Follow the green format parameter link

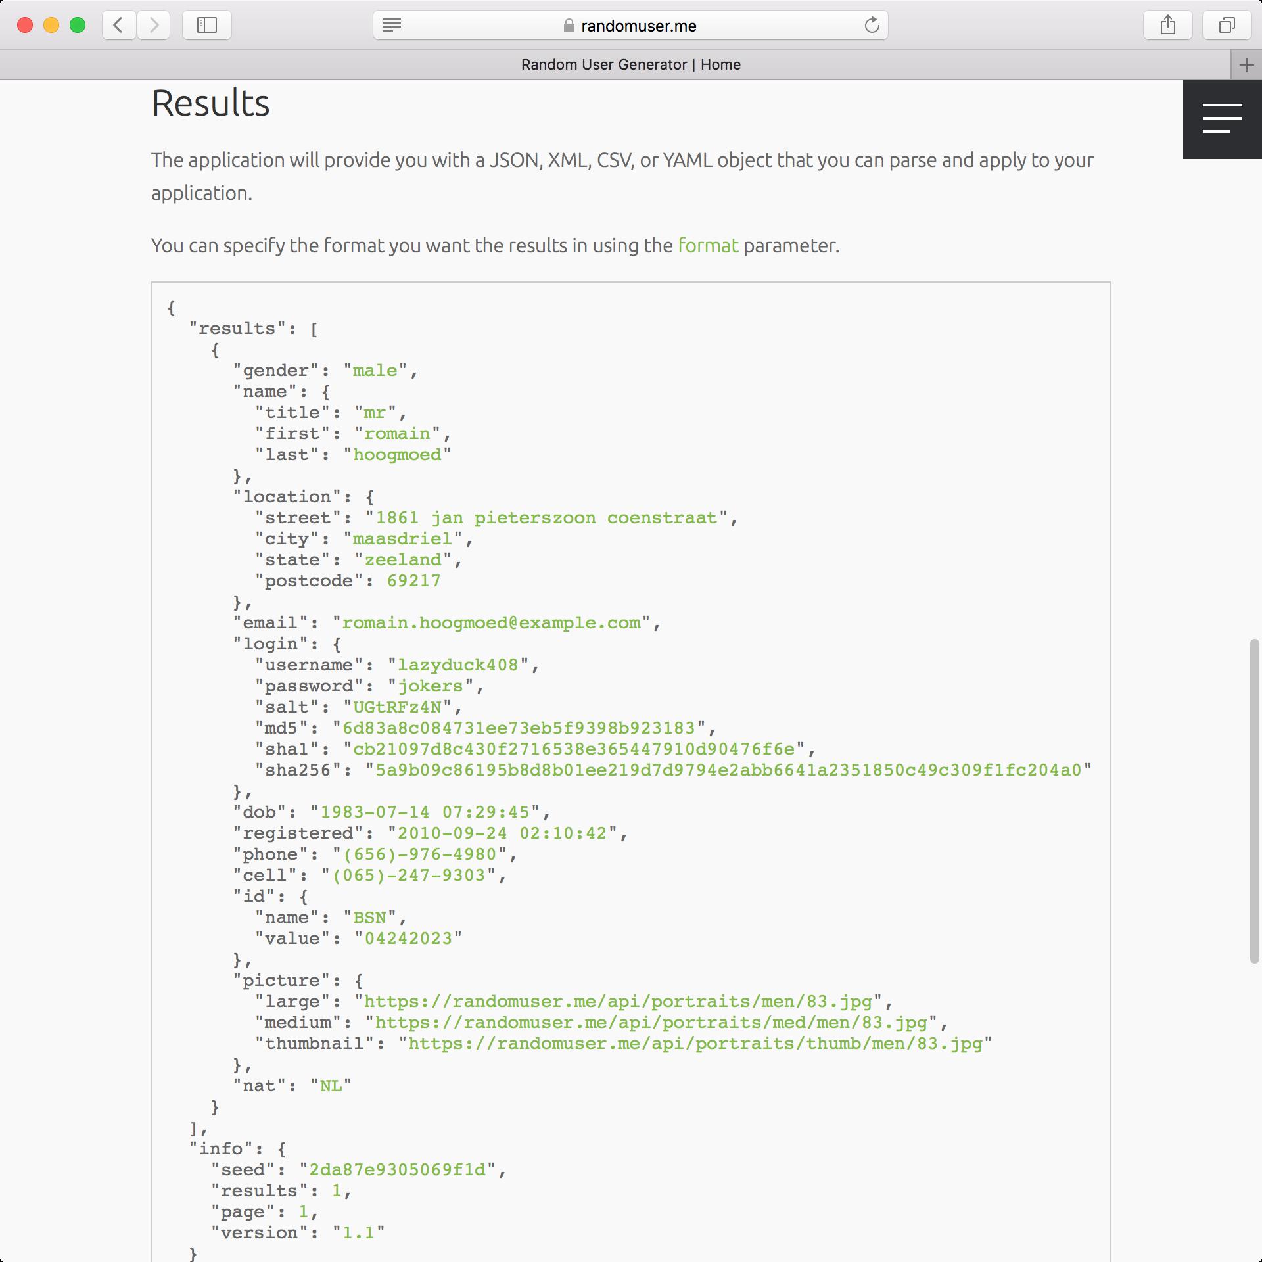[708, 245]
